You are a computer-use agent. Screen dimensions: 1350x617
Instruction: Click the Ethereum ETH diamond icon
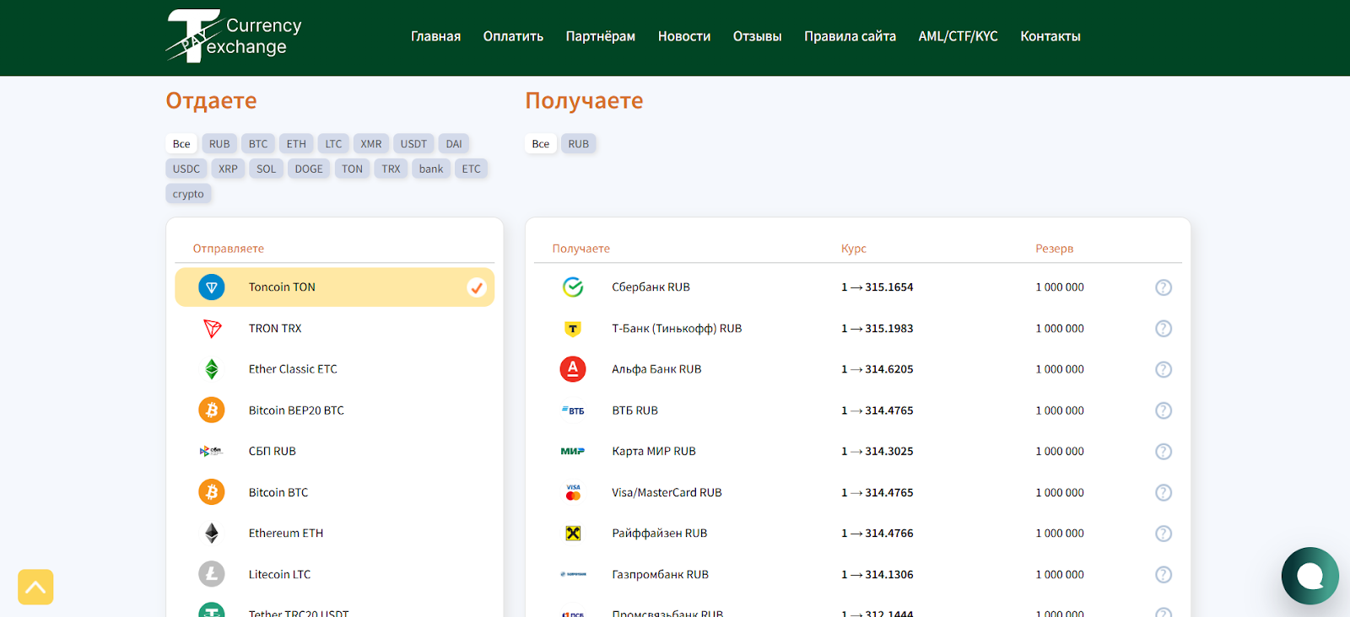(x=212, y=533)
